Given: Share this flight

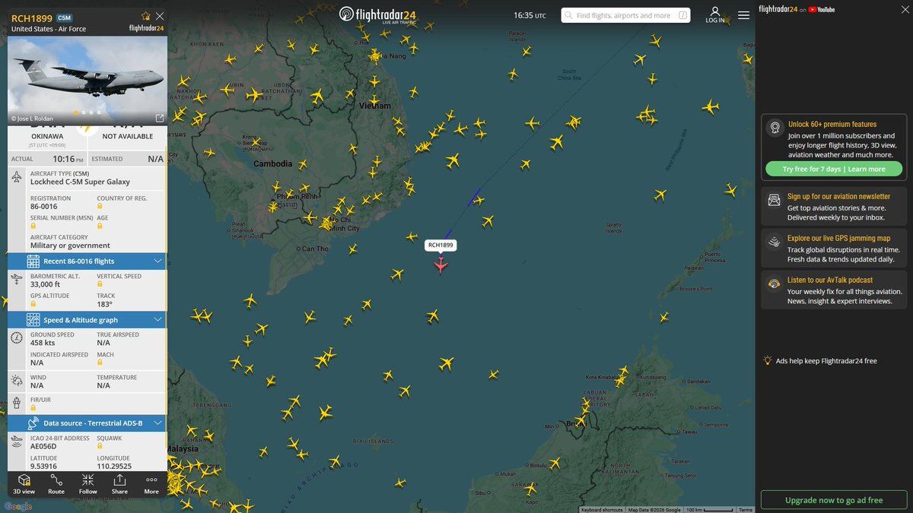Looking at the screenshot, I should 119,483.
